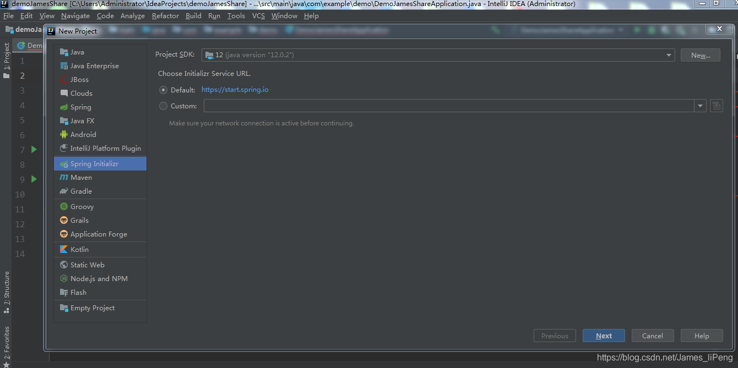This screenshot has width=738, height=368.
Task: Open the Build menu
Action: coord(193,16)
